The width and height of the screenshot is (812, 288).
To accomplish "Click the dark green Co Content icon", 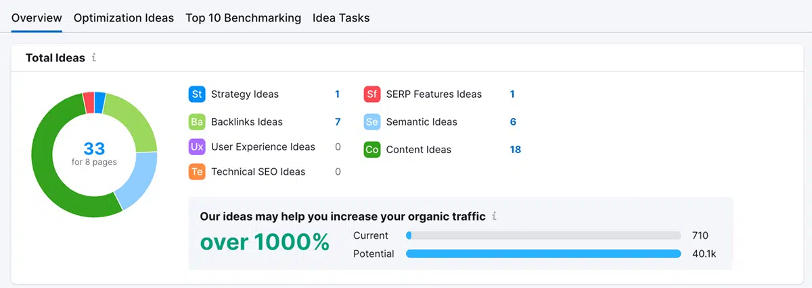I will [x=372, y=150].
